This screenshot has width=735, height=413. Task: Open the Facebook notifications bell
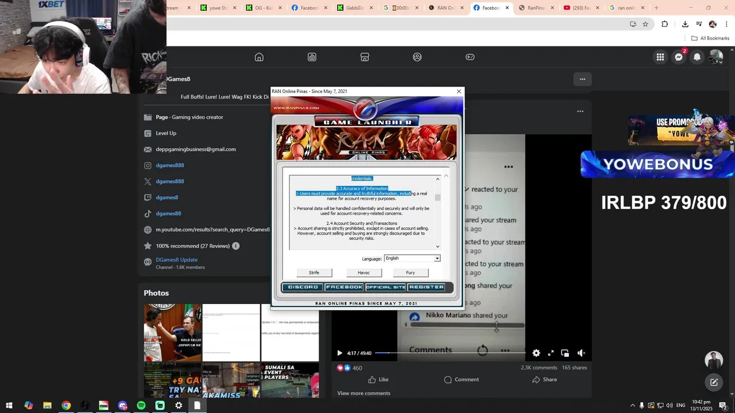(x=697, y=57)
